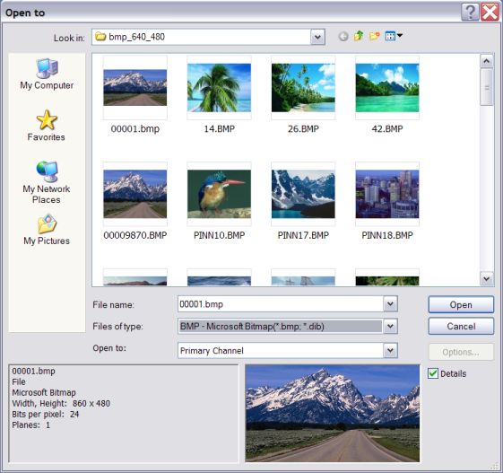Click the help question mark button
The width and height of the screenshot is (503, 473).
(470, 13)
